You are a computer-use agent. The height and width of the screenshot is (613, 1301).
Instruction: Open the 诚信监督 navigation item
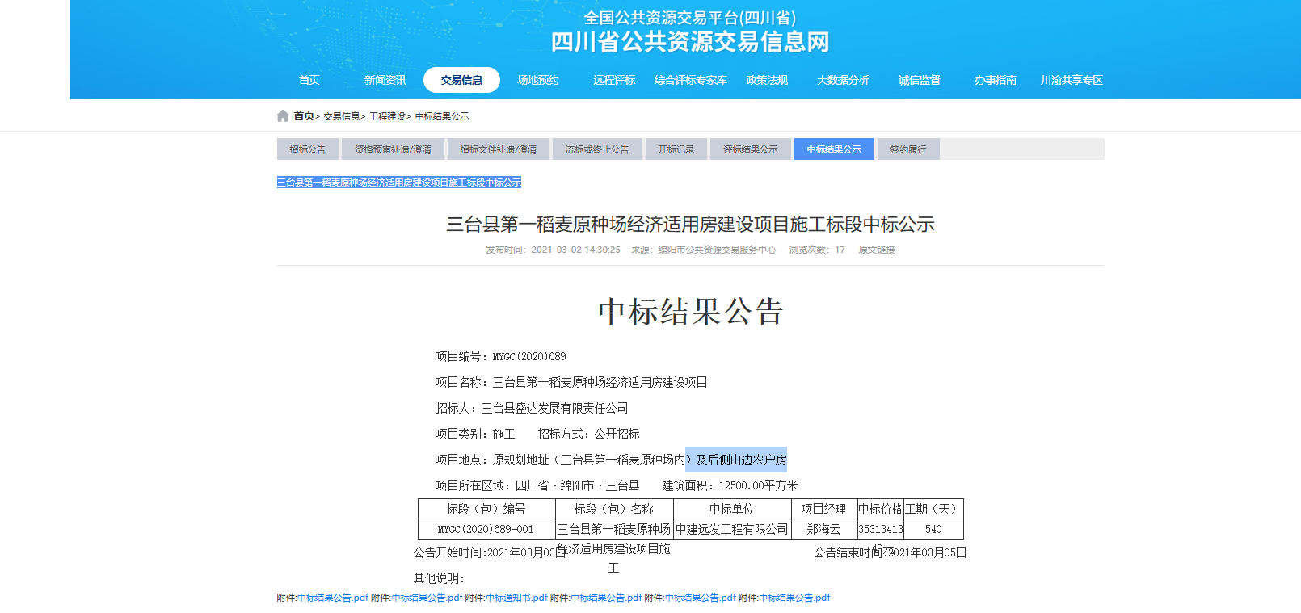tap(920, 80)
